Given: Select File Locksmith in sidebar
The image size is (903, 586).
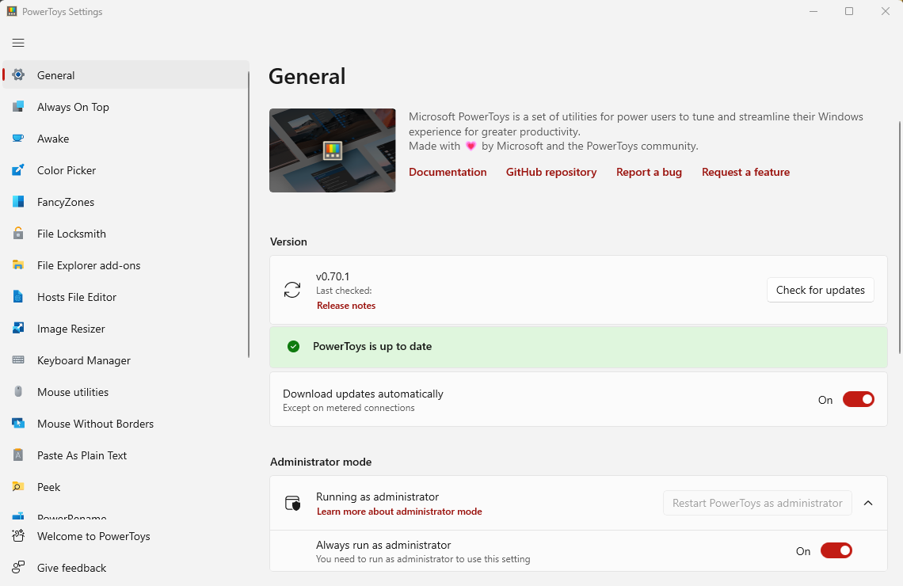Looking at the screenshot, I should coord(126,233).
